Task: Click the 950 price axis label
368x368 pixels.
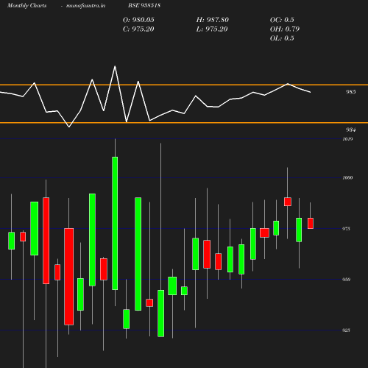Action: [346, 280]
